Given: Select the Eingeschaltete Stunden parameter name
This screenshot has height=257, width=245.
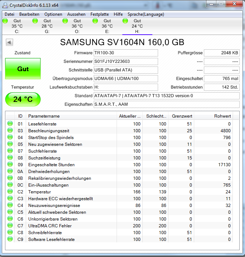Looking at the screenshot, I should 52,165.
